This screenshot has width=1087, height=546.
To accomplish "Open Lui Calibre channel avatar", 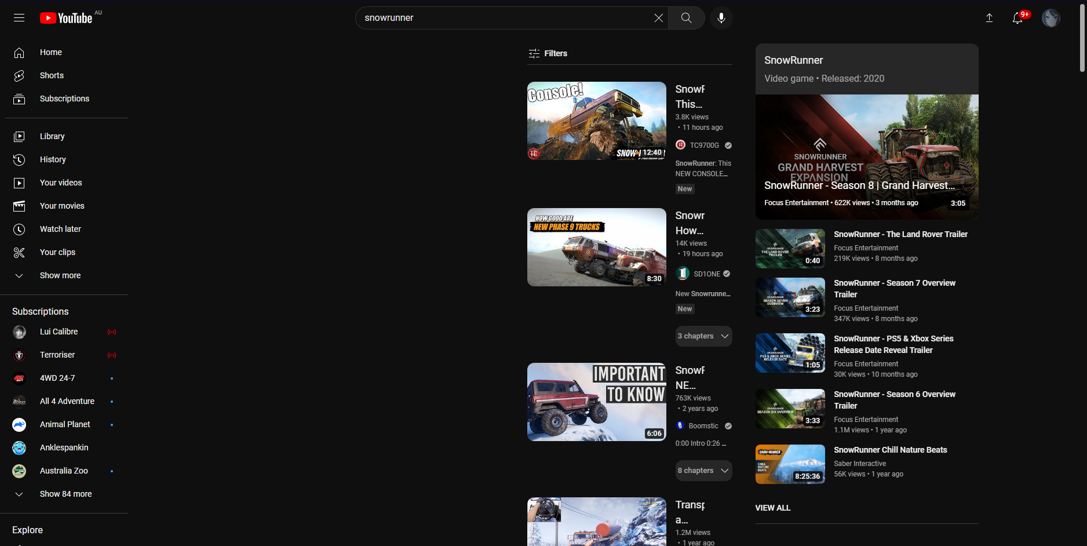I will [x=19, y=332].
